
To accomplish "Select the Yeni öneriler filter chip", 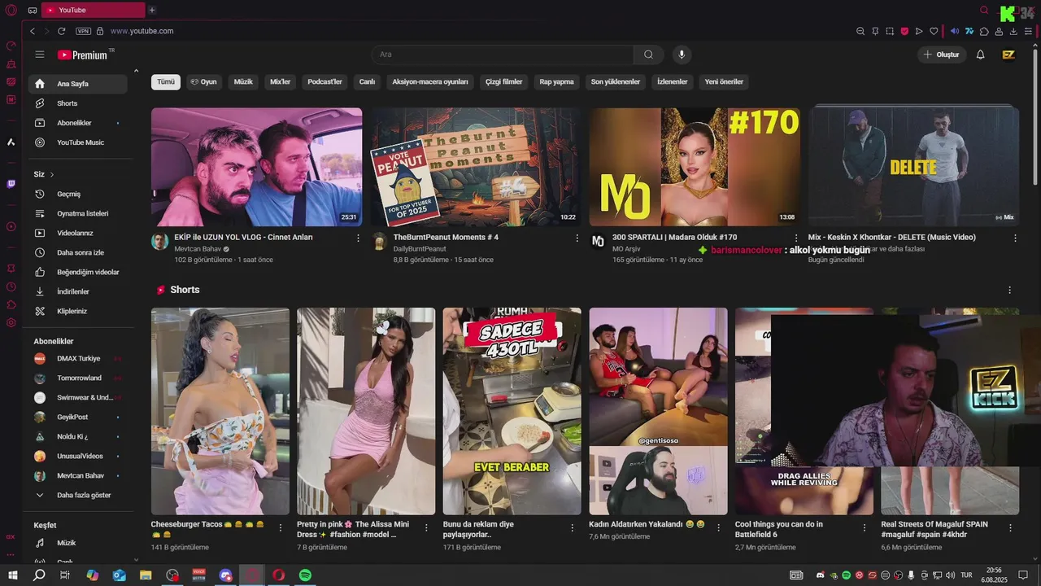I will pyautogui.click(x=724, y=81).
